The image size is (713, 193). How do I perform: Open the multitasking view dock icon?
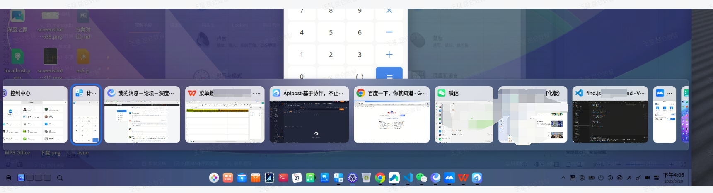tap(228, 178)
